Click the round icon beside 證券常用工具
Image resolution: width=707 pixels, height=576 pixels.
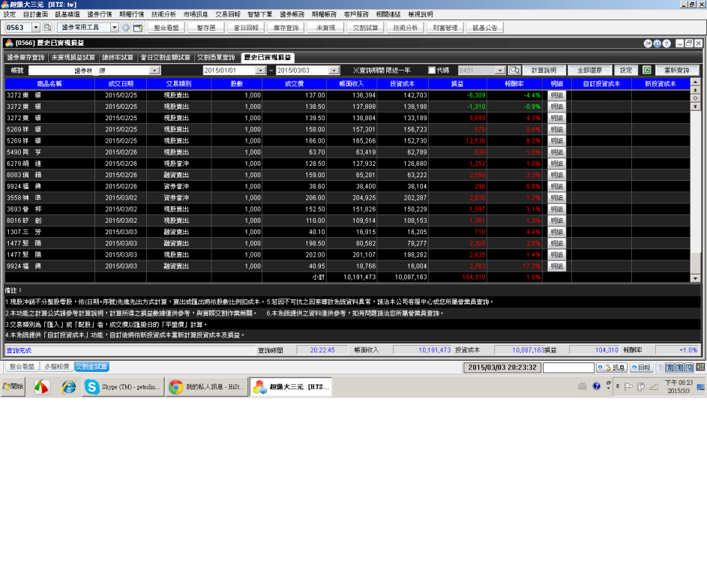click(126, 28)
